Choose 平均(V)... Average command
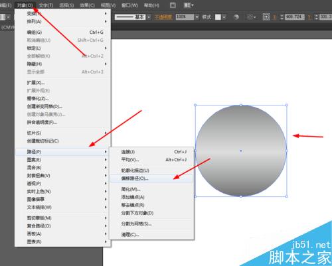Image resolution: width=332 pixels, height=266 pixels. pos(152,160)
